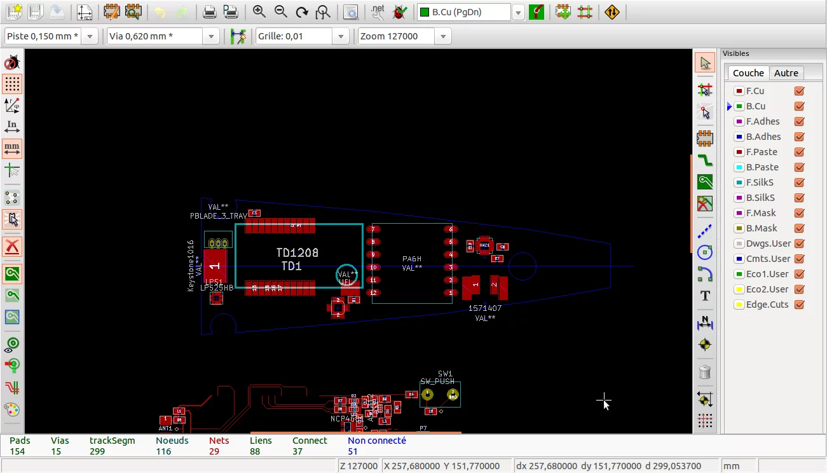Screen dimensions: 827x473
Task: Toggle F.Cu layer visibility checkbox
Action: (x=800, y=91)
